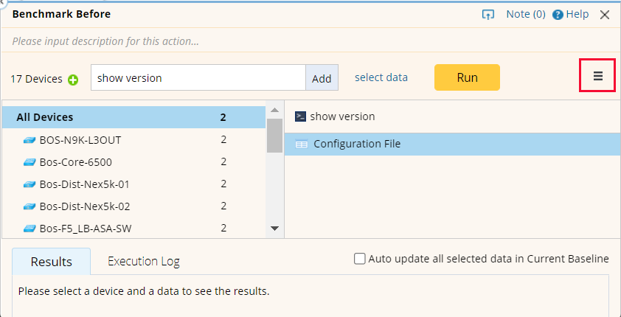Select the BOS-N9K-L3OUT device icon

coord(30,140)
